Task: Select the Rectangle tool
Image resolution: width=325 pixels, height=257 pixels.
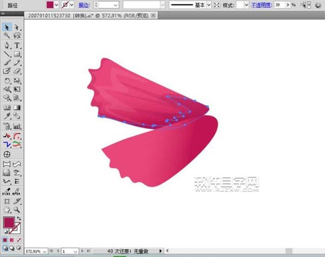Action: [17, 54]
